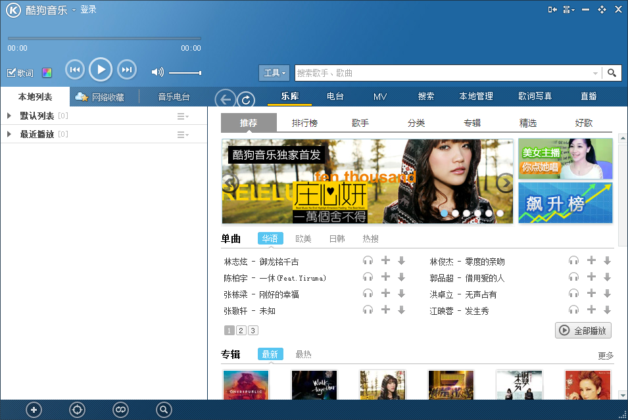Open the skin color palette icon
The width and height of the screenshot is (628, 420).
tap(47, 72)
